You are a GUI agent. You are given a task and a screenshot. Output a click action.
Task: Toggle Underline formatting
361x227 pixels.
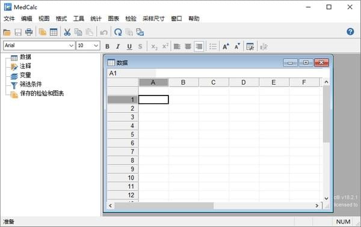[x=129, y=46]
